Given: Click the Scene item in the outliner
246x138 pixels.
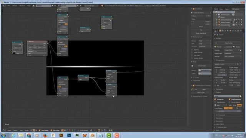Looking at the screenshot, I should coord(220,12).
